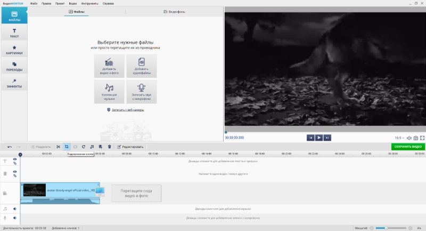The height and width of the screenshot is (231, 426).
Task: Toggle text track visibility eye icon
Action: pos(15,159)
